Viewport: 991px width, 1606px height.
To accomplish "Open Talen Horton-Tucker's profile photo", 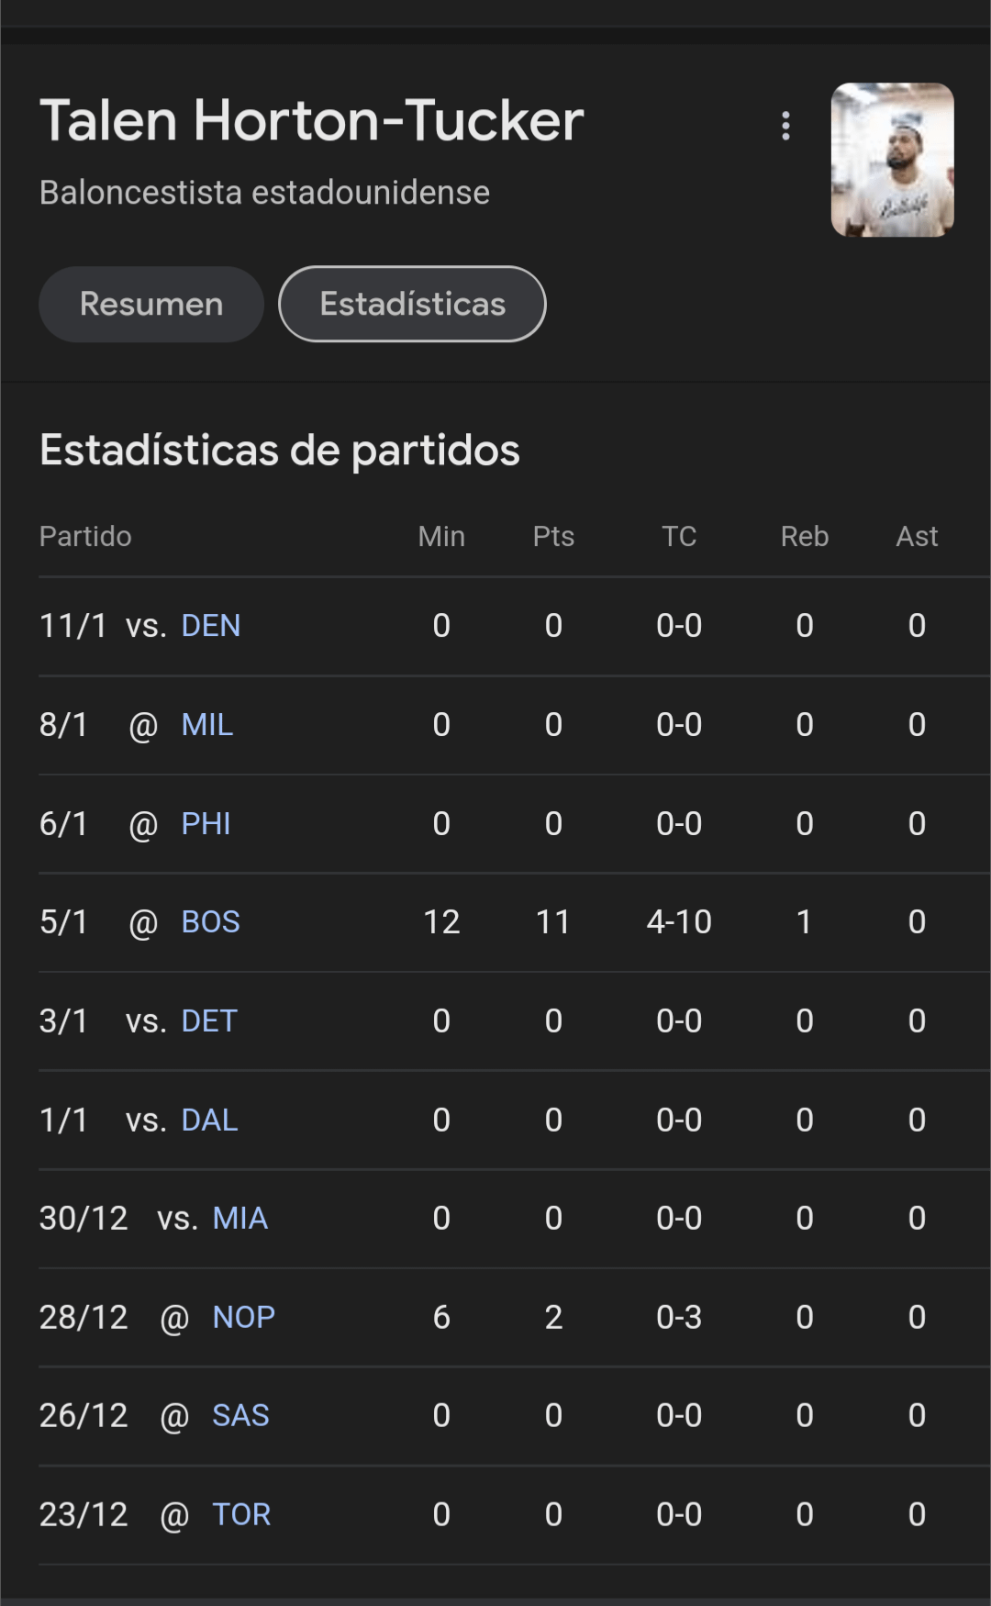I will 892,160.
